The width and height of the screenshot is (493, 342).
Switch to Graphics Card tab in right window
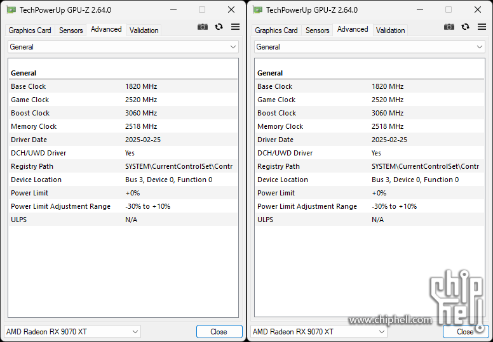click(276, 30)
